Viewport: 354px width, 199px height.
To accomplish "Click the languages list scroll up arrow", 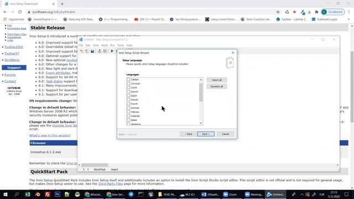I will click(201, 80).
